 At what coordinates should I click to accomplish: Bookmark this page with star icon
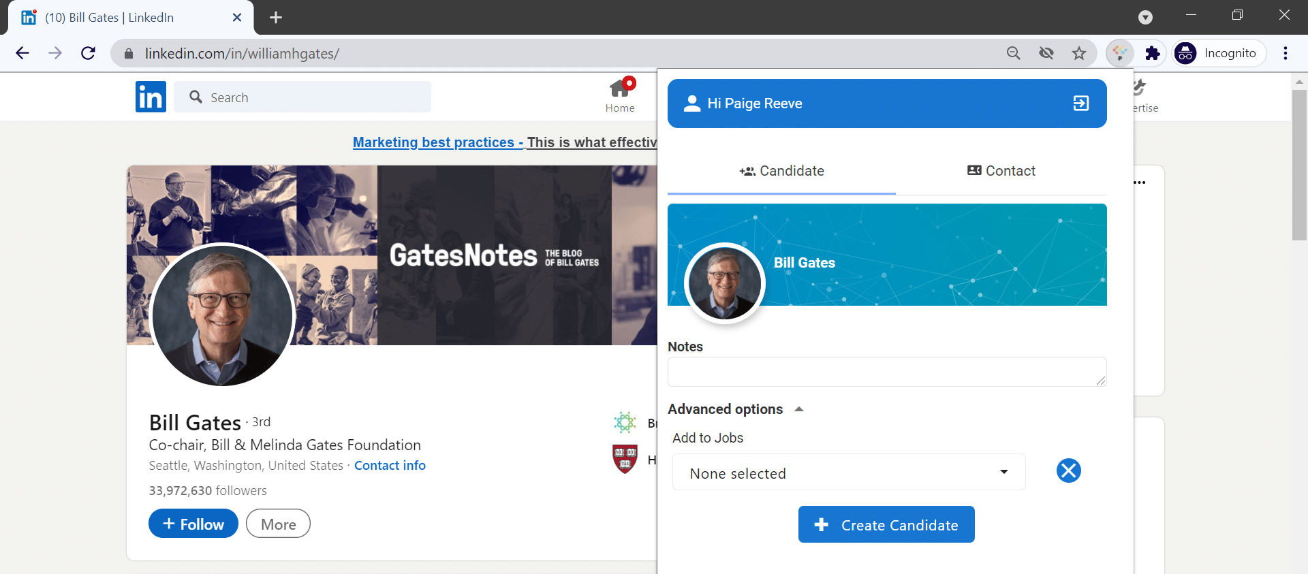pos(1079,53)
